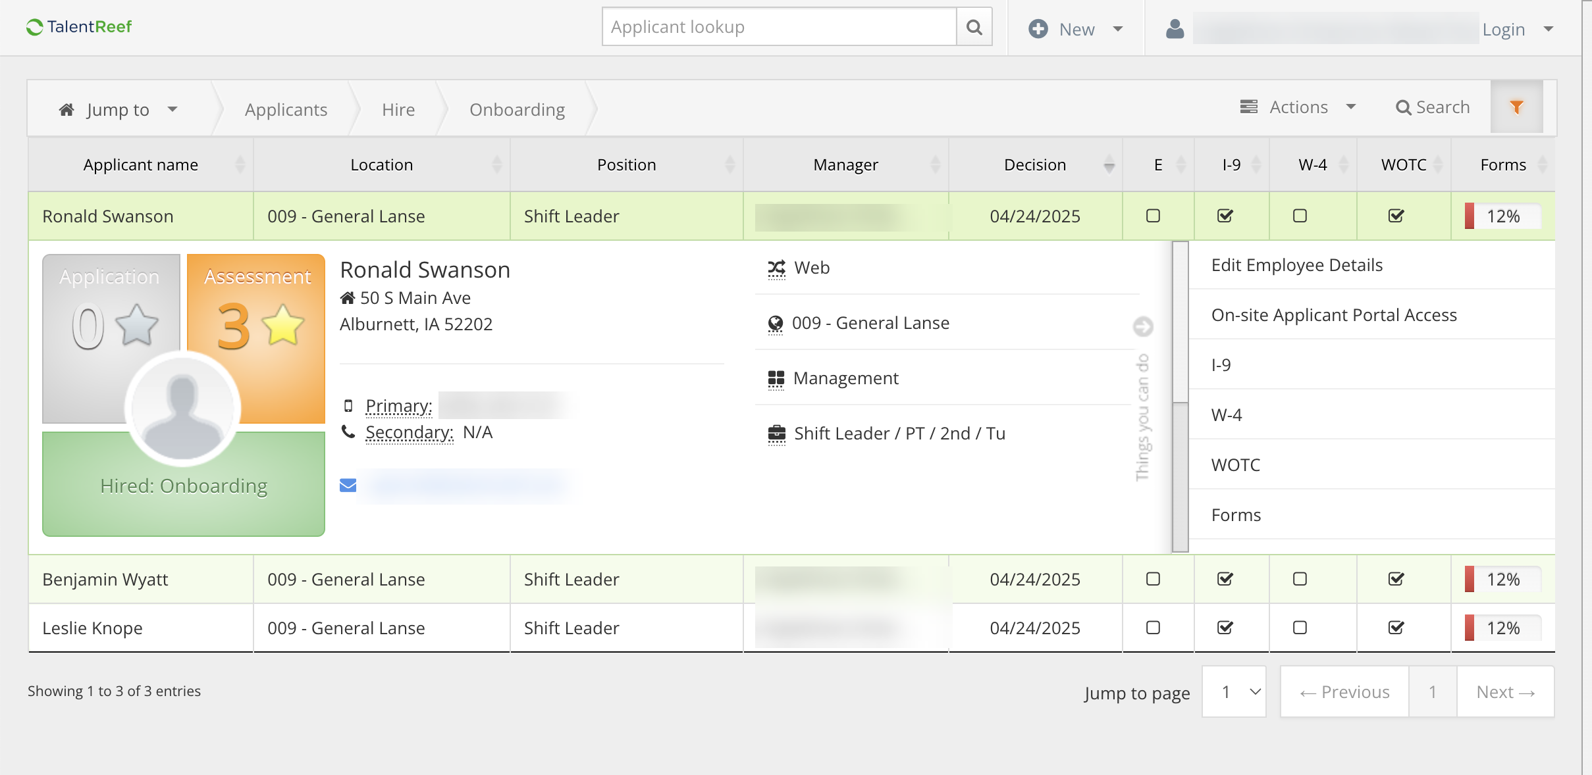Screen dimensions: 1592x775
Task: Click Ronald Swanson's 12% forms progress bar
Action: point(1502,216)
